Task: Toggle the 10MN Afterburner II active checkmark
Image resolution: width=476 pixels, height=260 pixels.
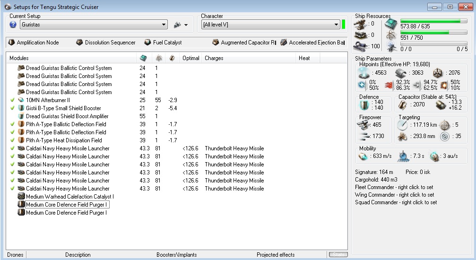Action: point(12,100)
